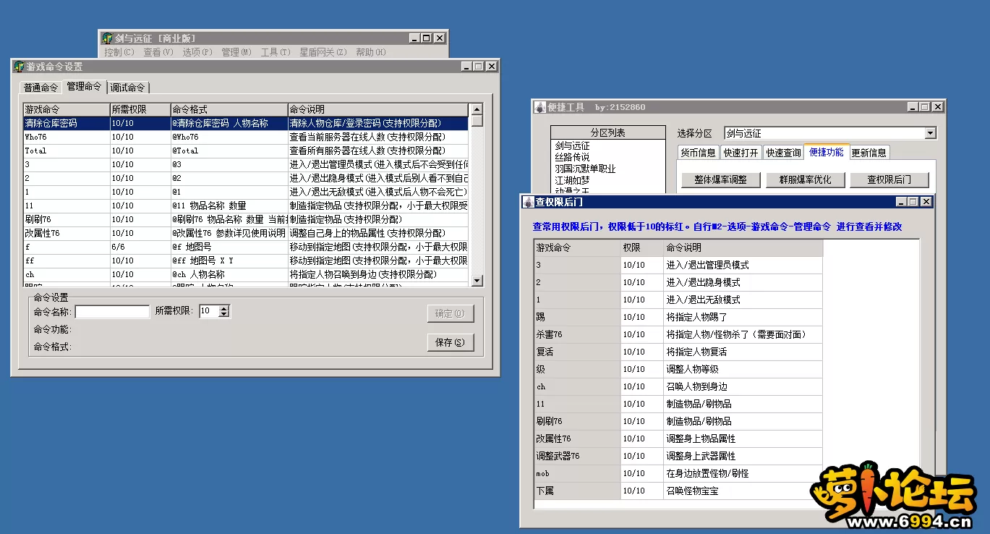This screenshot has height=534, width=990.
Task: Select the 复活 row in 查权限后门
Action: pos(678,352)
